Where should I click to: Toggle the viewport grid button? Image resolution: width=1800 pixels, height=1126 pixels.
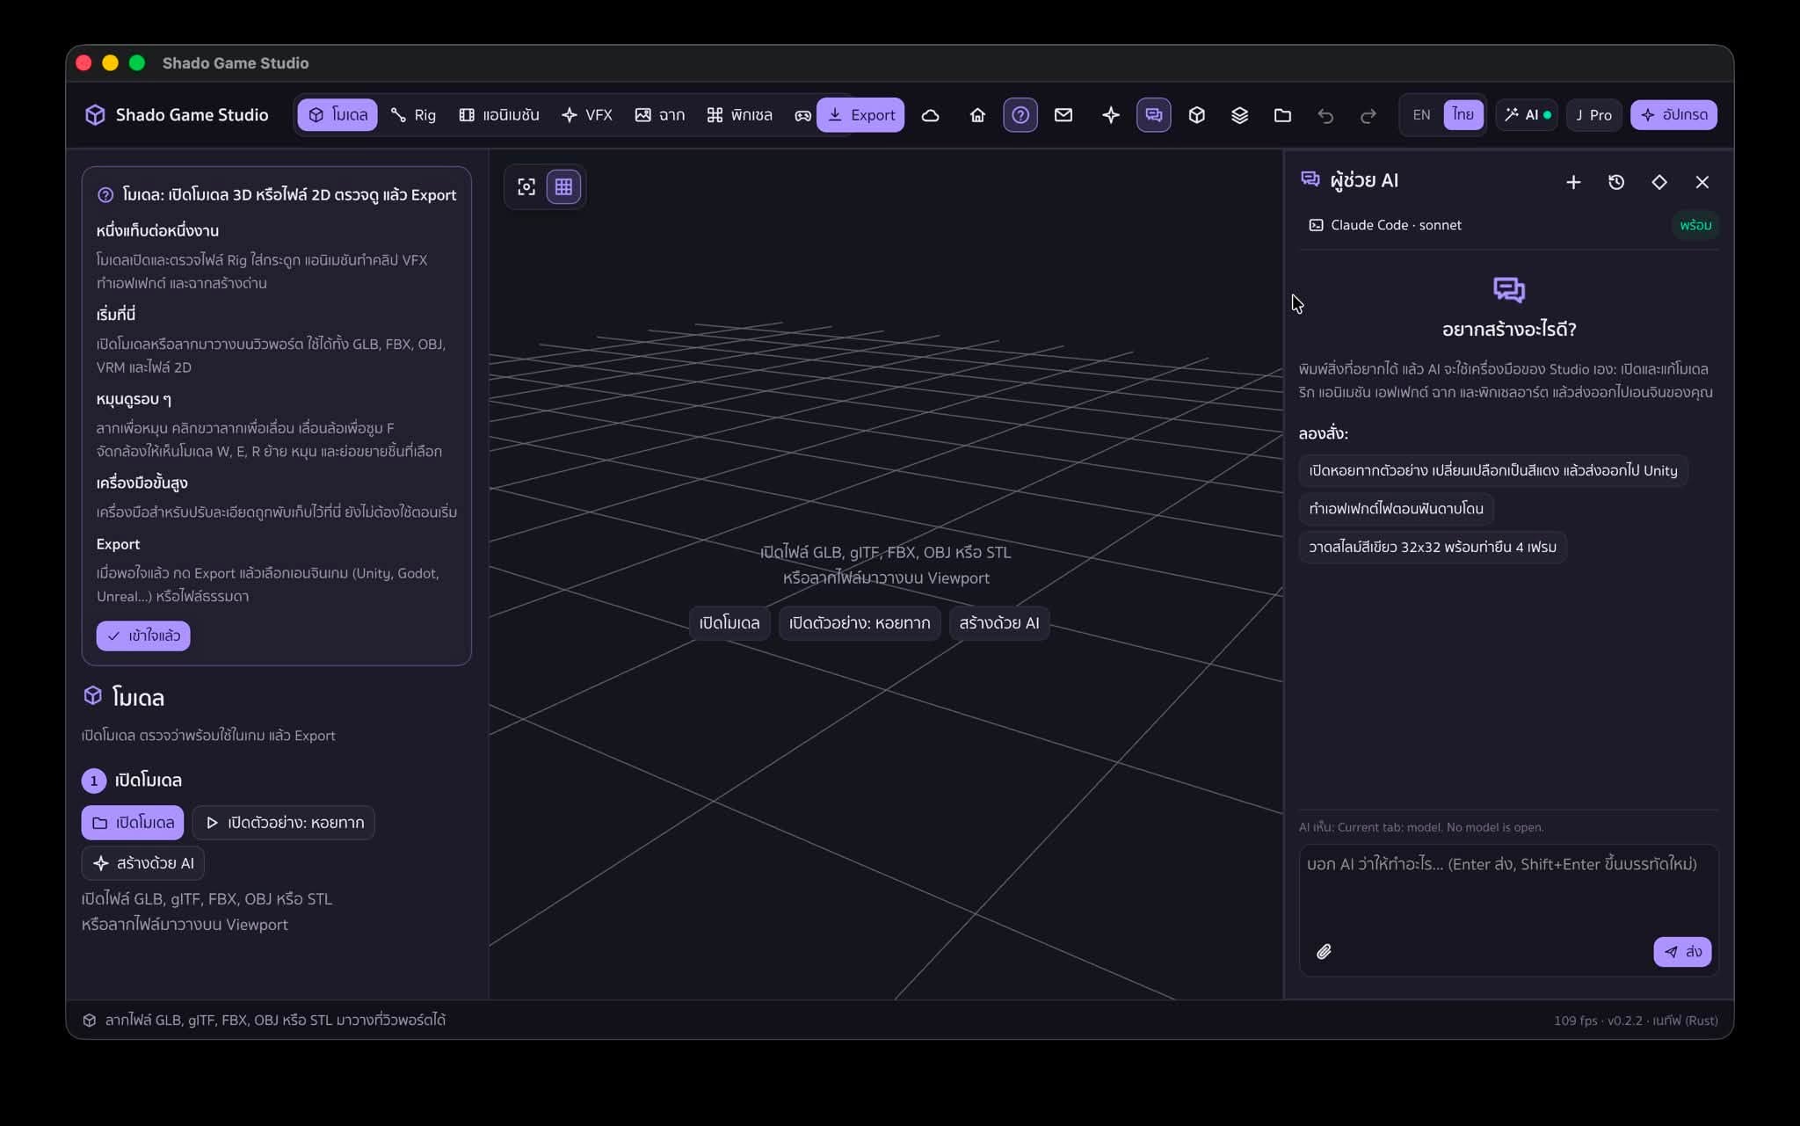pos(564,187)
